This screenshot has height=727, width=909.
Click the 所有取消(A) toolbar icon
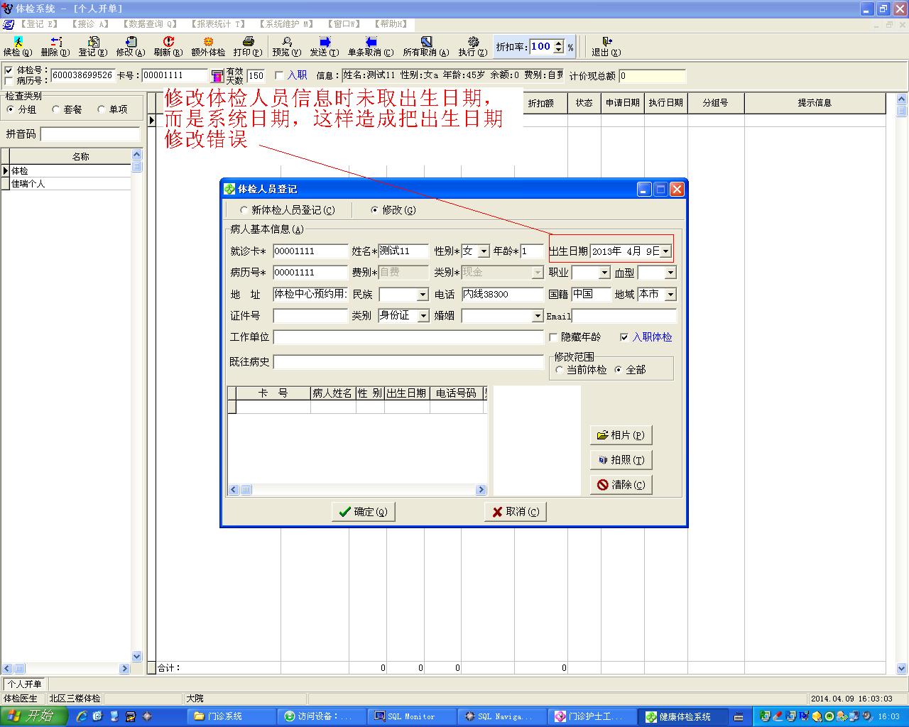tap(426, 47)
